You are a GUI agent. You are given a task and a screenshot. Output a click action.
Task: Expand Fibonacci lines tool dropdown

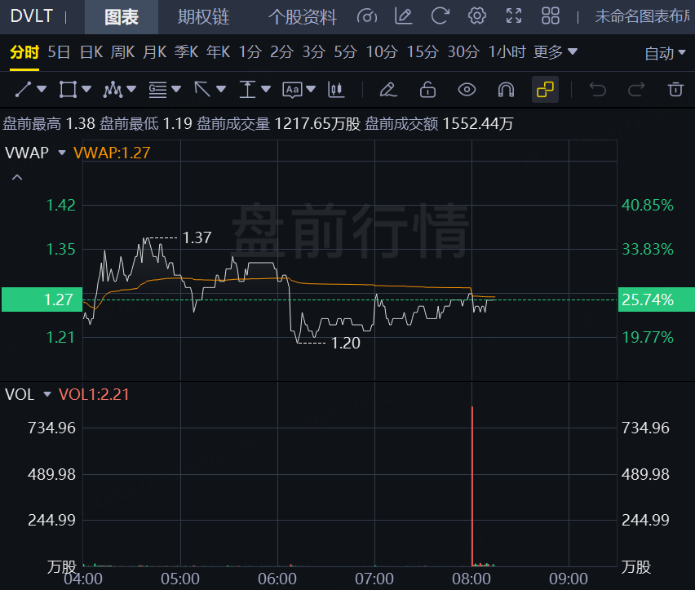(176, 90)
